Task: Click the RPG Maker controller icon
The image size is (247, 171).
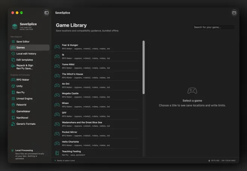Action: (13, 80)
